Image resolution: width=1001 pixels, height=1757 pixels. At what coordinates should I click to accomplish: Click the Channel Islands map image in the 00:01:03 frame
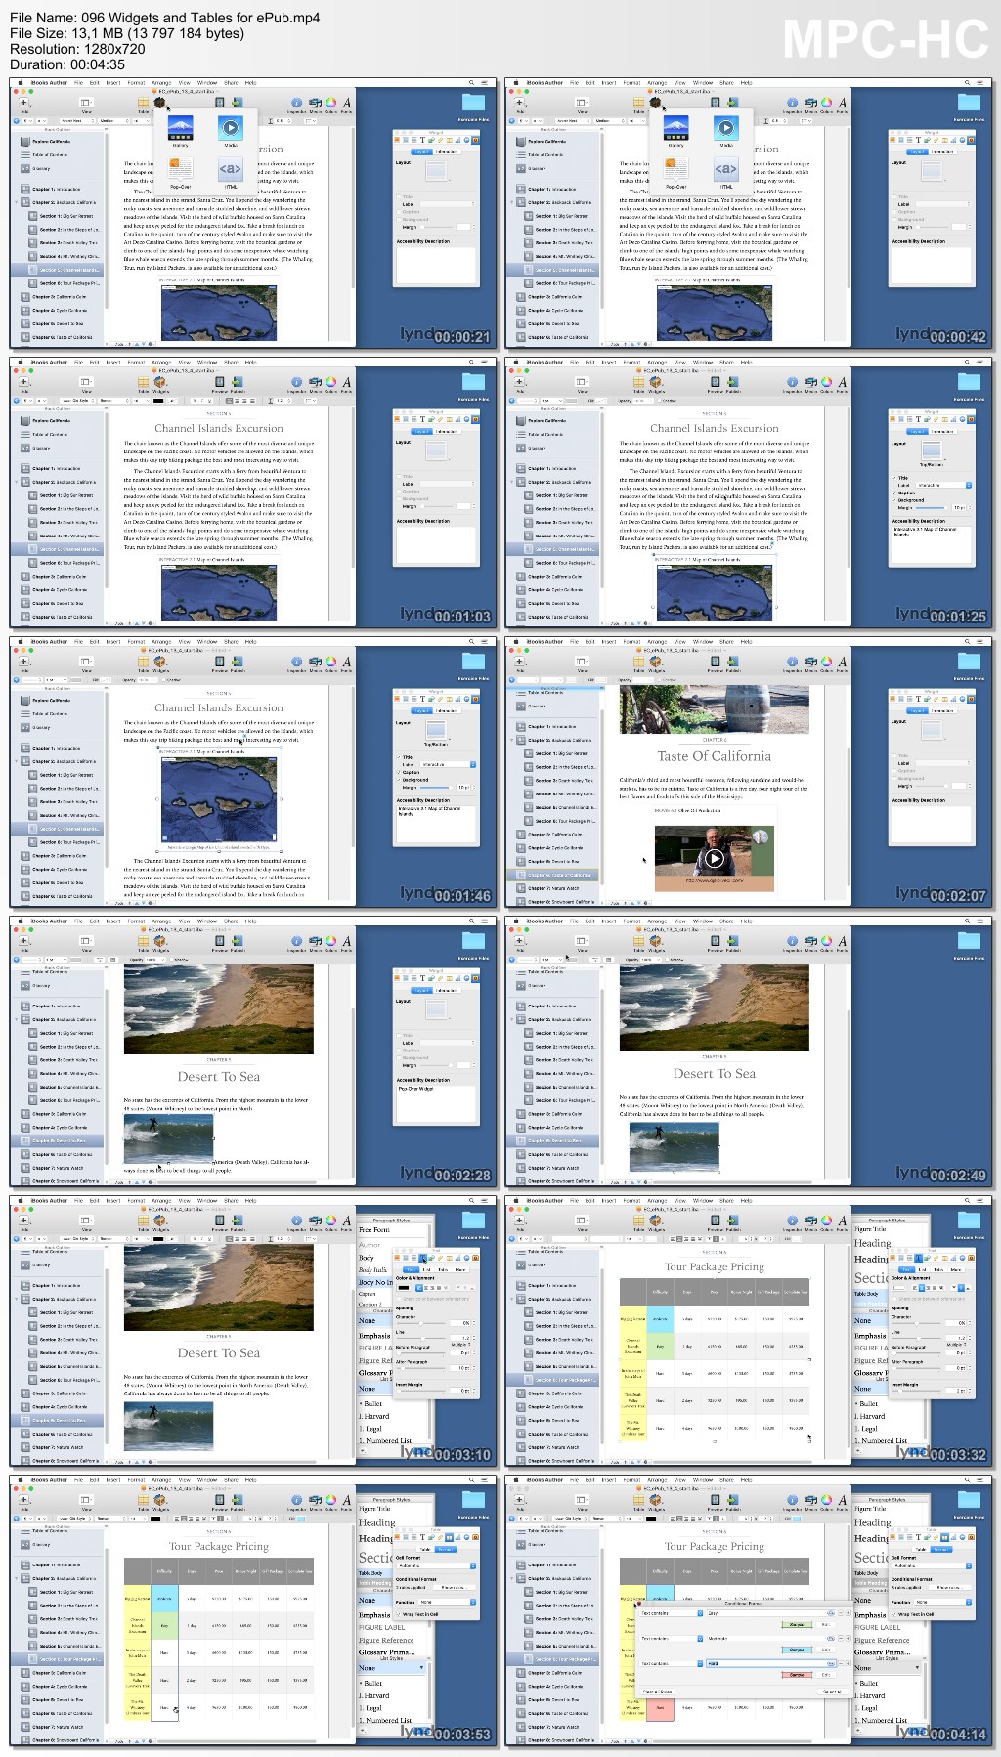[x=219, y=592]
